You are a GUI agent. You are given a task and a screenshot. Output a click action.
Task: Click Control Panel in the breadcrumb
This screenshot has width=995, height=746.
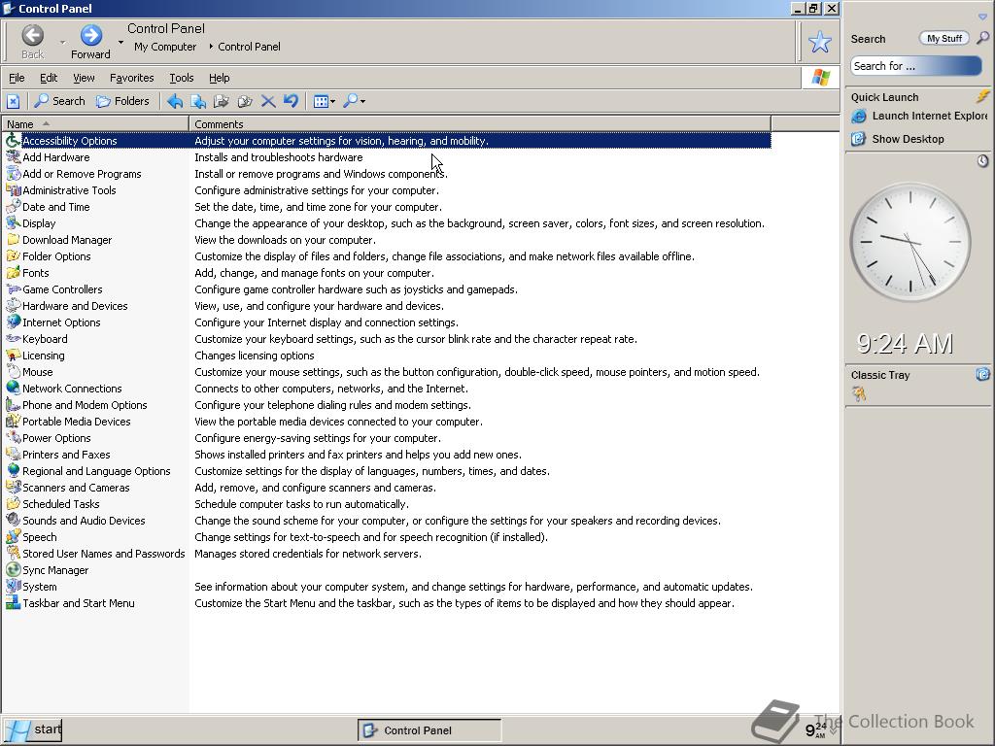(249, 47)
